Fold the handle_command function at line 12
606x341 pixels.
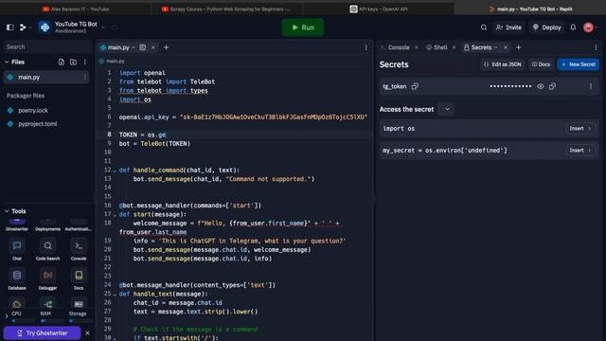click(115, 170)
